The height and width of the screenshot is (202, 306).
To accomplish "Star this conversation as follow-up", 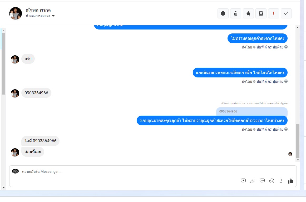I will (x=248, y=13).
